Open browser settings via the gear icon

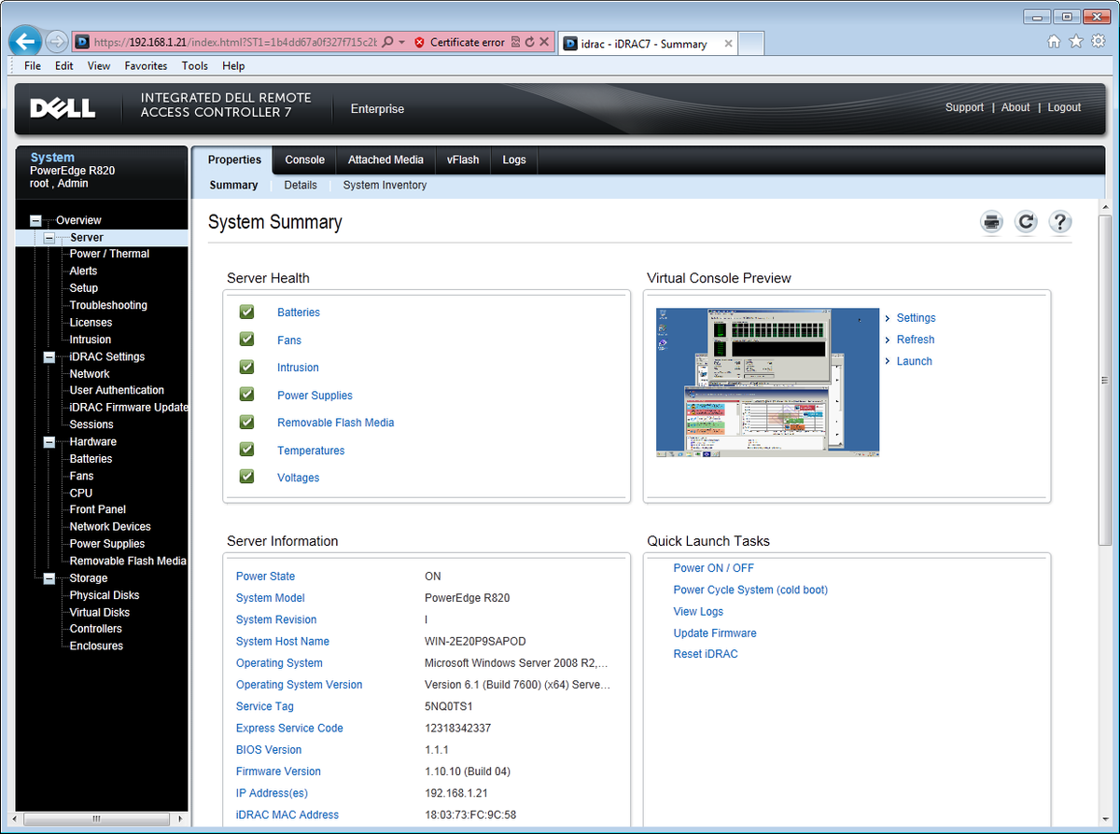(x=1098, y=41)
